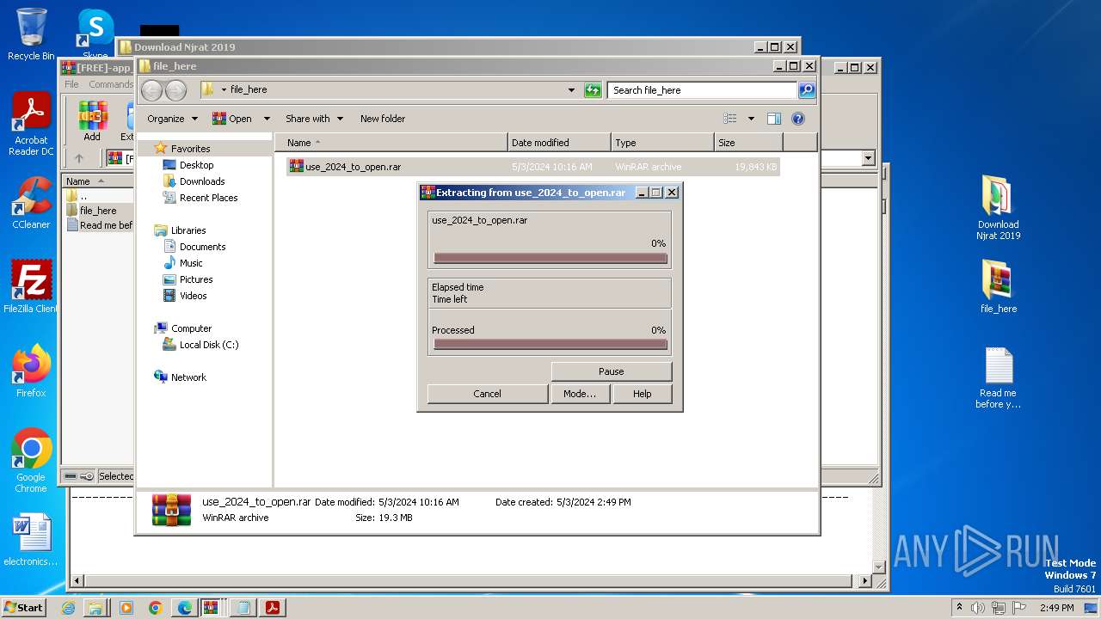This screenshot has height=619, width=1101.
Task: Click the Start button
Action: coord(23,607)
